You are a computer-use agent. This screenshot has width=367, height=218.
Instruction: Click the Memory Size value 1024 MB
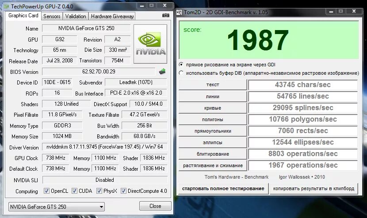(62, 136)
